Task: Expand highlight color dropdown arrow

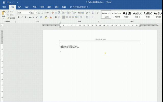Action: pyautogui.click(x=48, y=17)
